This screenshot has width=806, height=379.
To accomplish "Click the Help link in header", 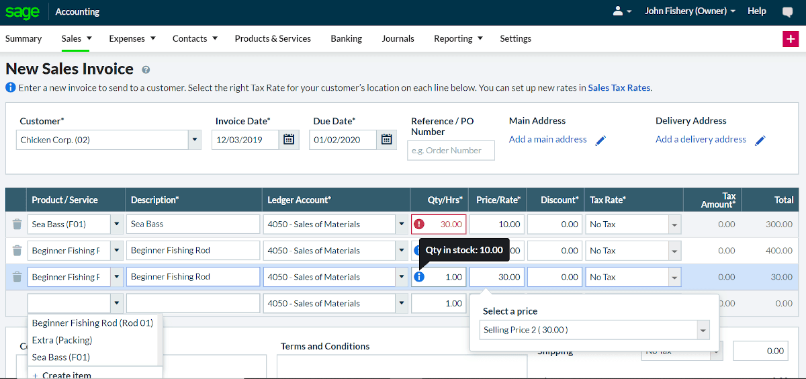I will click(757, 11).
